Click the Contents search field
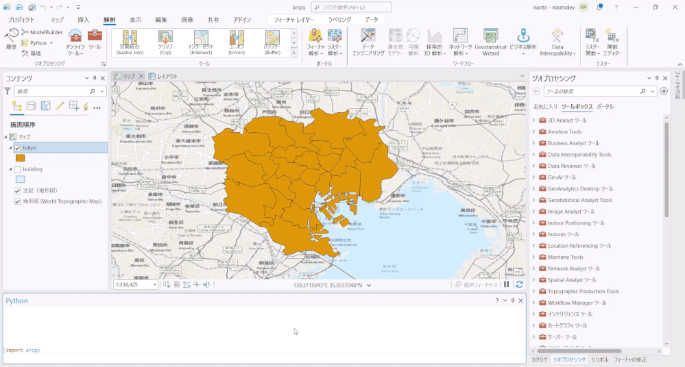Screen dimensions: 685x367 coord(51,91)
